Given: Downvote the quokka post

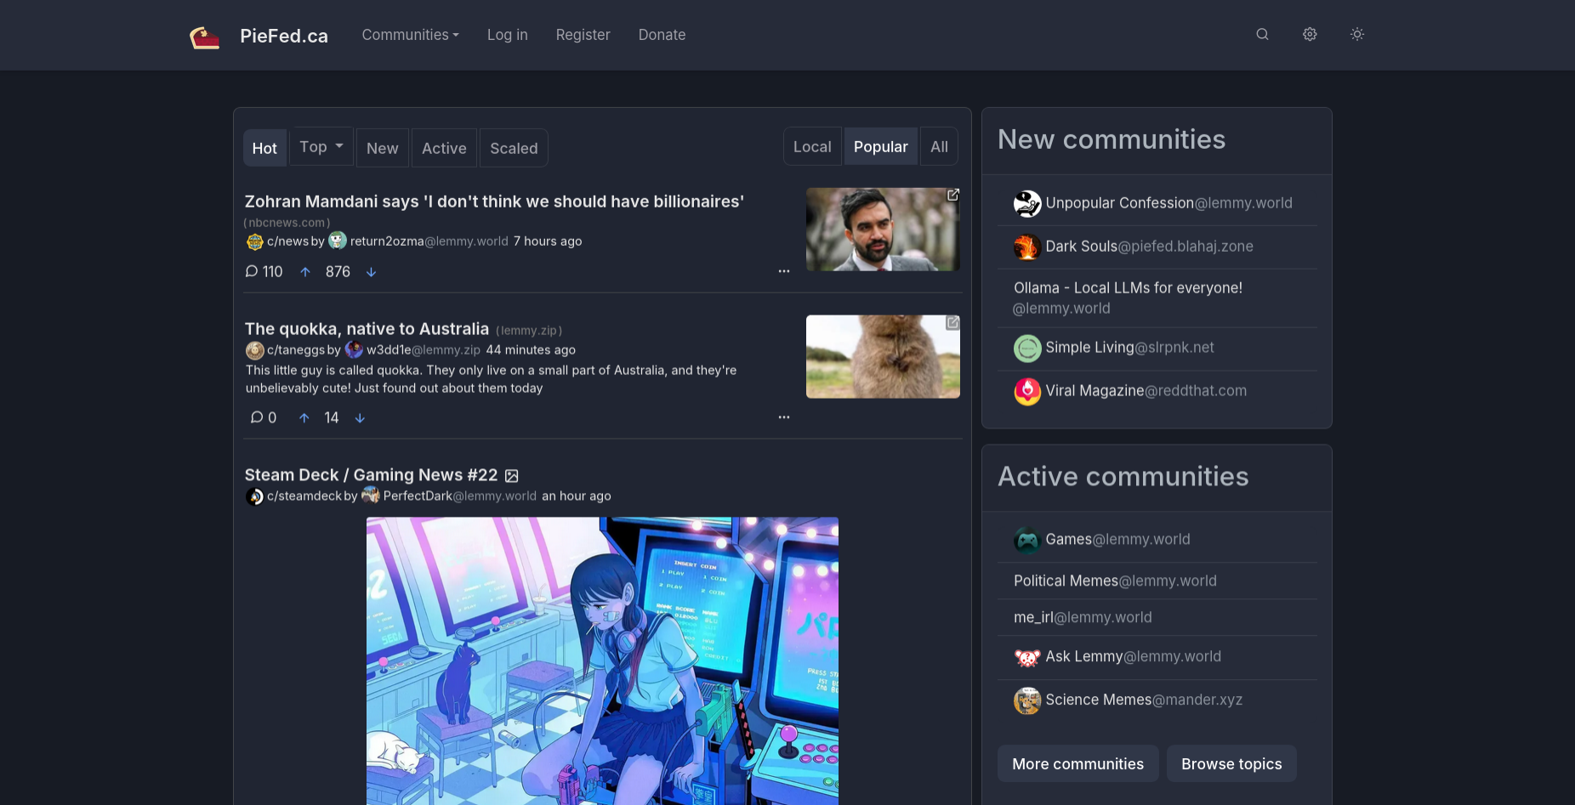Looking at the screenshot, I should click(360, 418).
